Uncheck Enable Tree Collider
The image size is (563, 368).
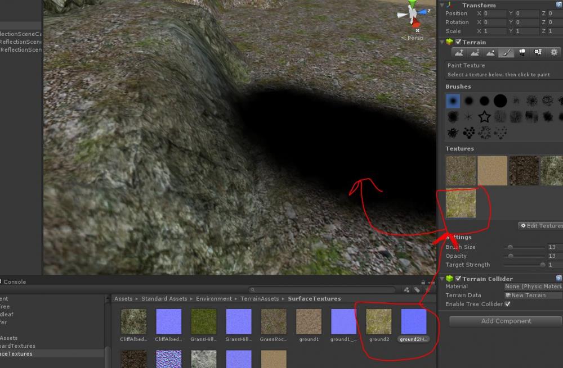click(507, 304)
